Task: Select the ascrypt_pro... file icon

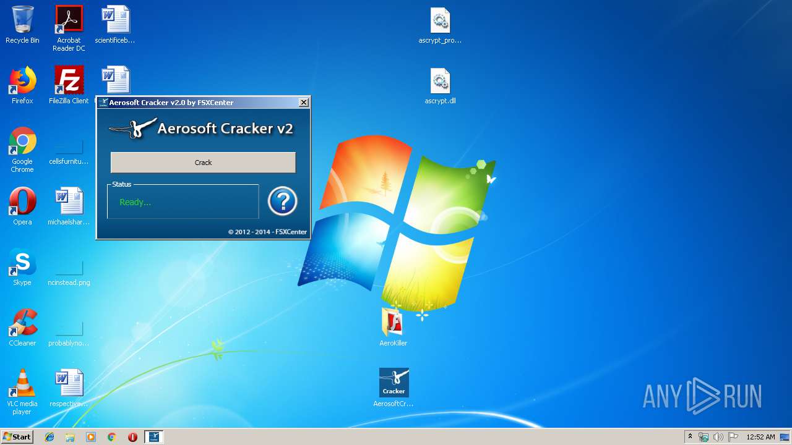Action: click(440, 25)
